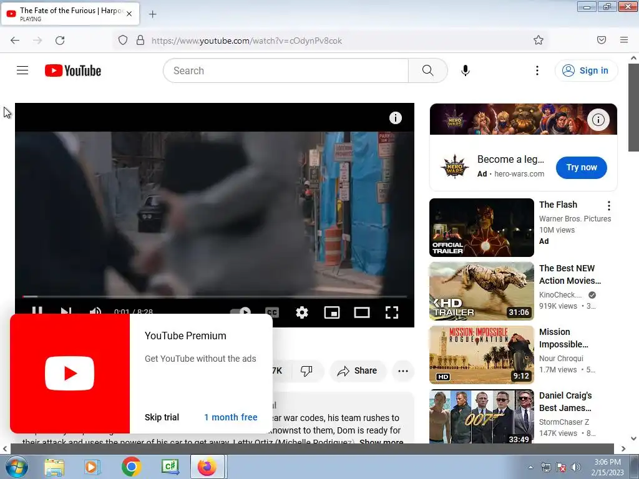Open the YouTube guide hamburger menu
Image resolution: width=639 pixels, height=479 pixels.
point(22,70)
